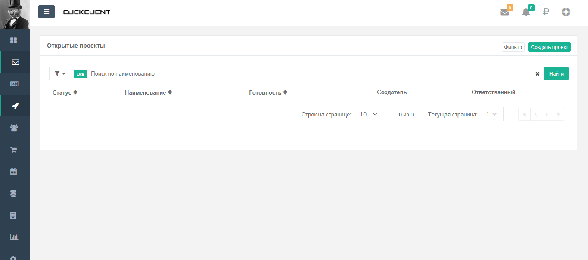
Task: Click the rocket projects icon in the sidebar
Action: 14,106
